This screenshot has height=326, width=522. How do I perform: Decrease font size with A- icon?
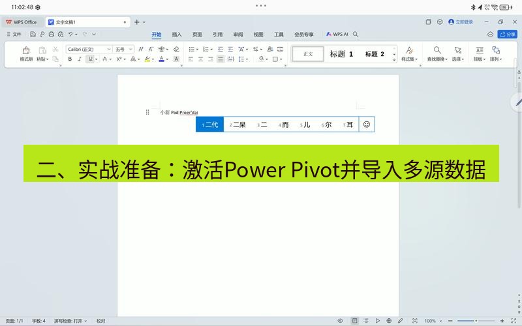pyautogui.click(x=151, y=50)
